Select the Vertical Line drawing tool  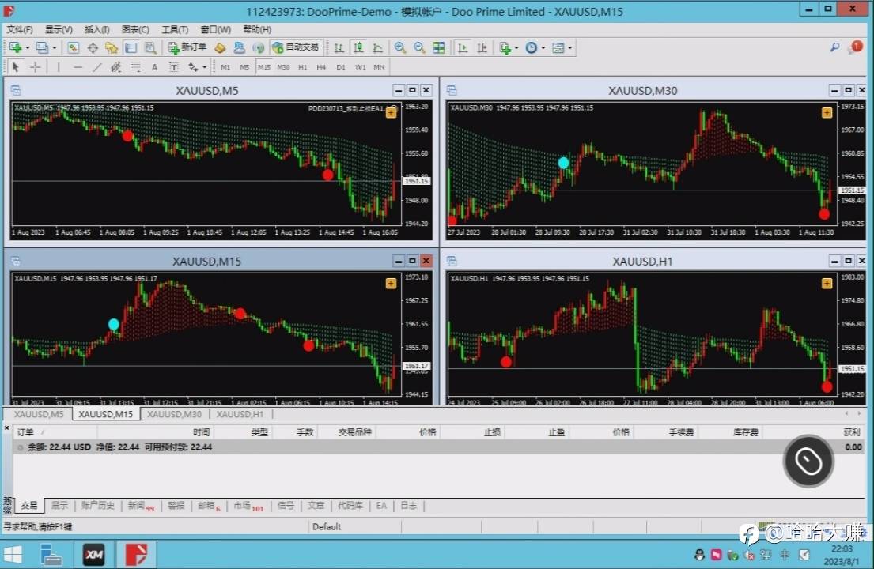click(58, 67)
